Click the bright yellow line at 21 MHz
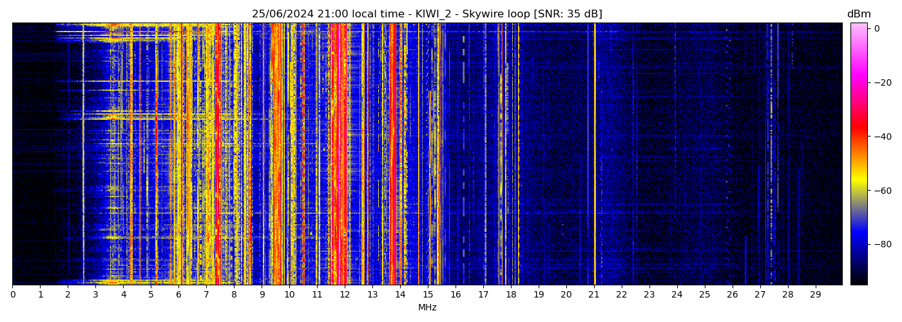902x322 pixels. pos(595,155)
